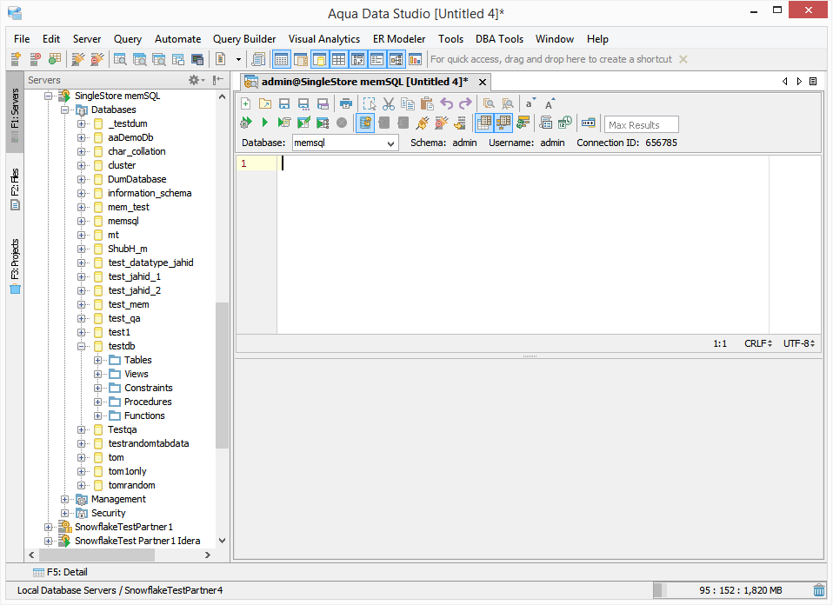Viewport: 833px width, 605px height.
Task: Click the remove server icon with red minus
Action: coord(35,59)
